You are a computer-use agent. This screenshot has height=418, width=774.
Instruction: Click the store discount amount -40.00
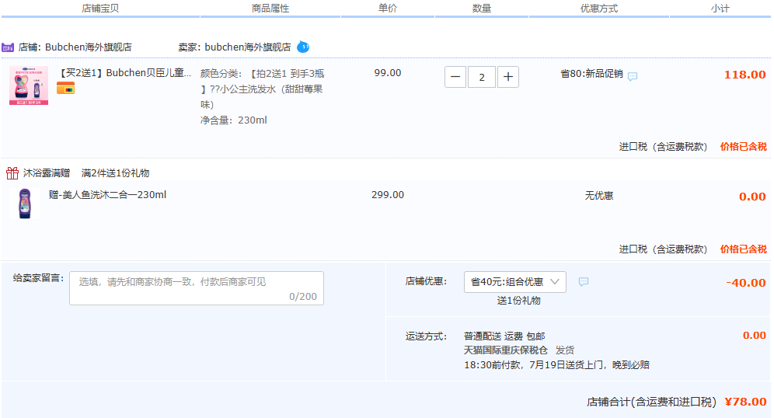tap(746, 283)
